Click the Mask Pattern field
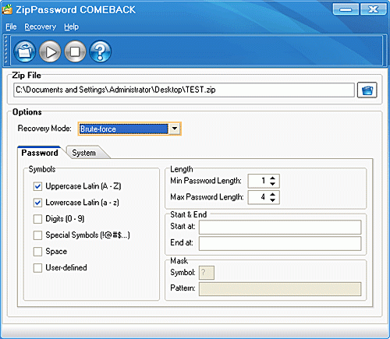This screenshot has width=390, height=339. pos(280,289)
